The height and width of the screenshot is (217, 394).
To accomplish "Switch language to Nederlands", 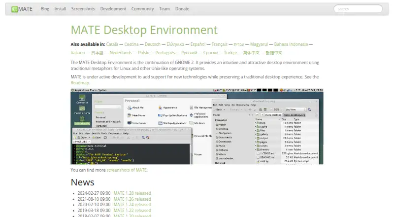I will [121, 53].
